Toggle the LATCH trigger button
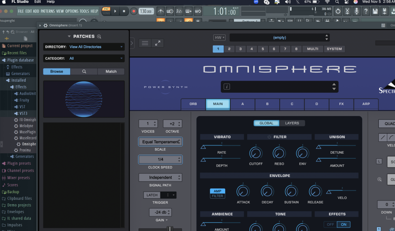Image resolution: width=395 pixels, height=231 pixels. [x=152, y=195]
